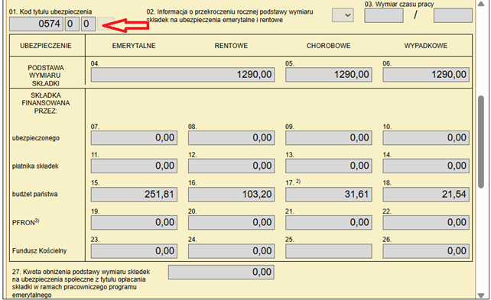Click the płatnika składek row label
The image size is (491, 300).
tap(35, 166)
